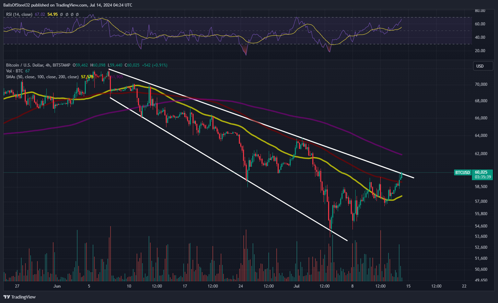Click the open price value O59,462
This screenshot has width=498, height=303.
(x=80, y=65)
